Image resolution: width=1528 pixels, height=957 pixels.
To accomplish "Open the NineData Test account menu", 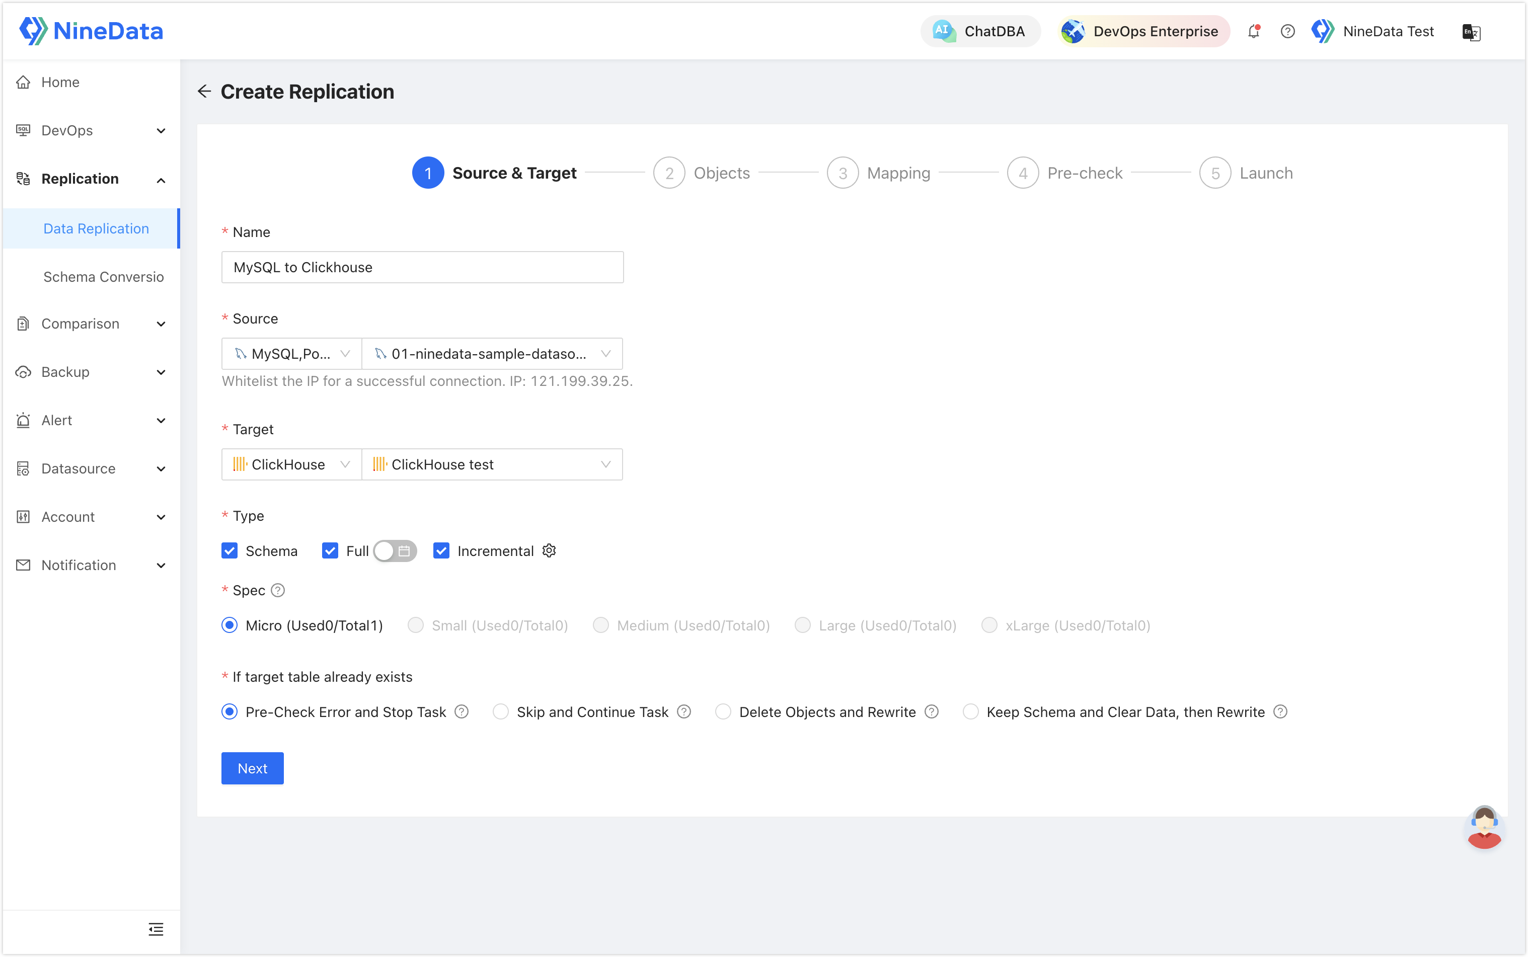I will (1372, 31).
